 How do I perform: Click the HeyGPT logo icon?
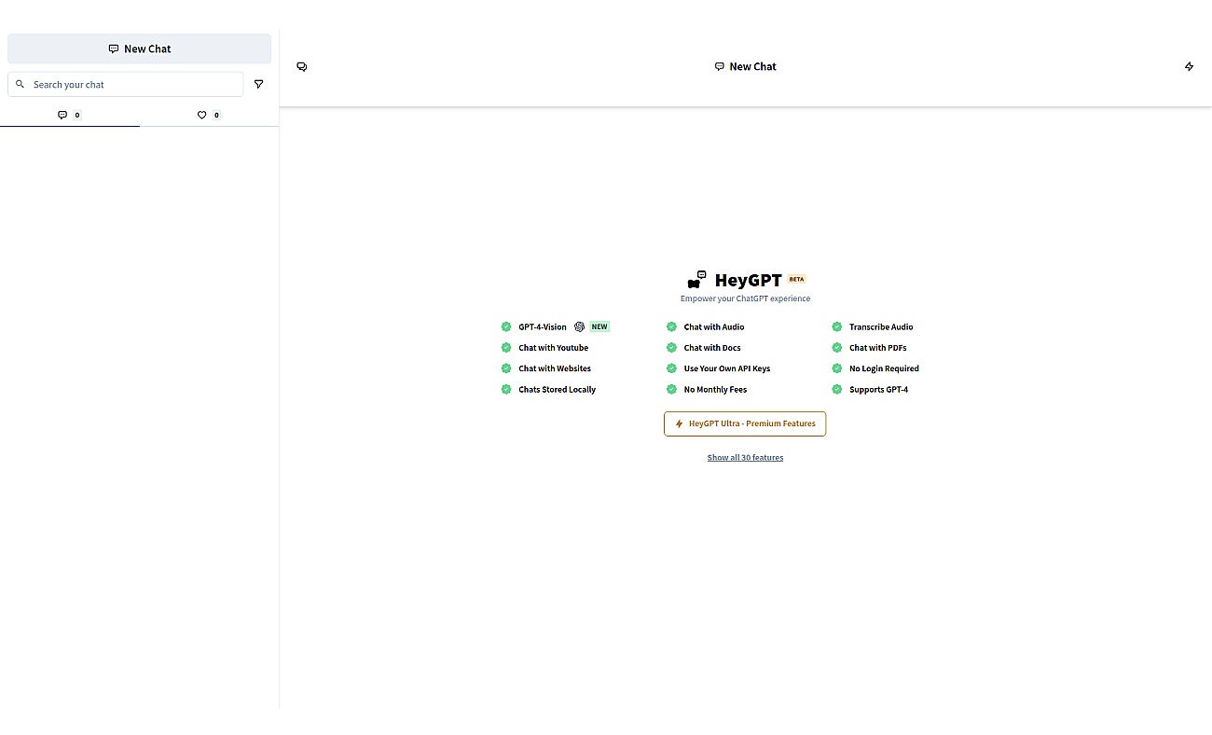(697, 280)
